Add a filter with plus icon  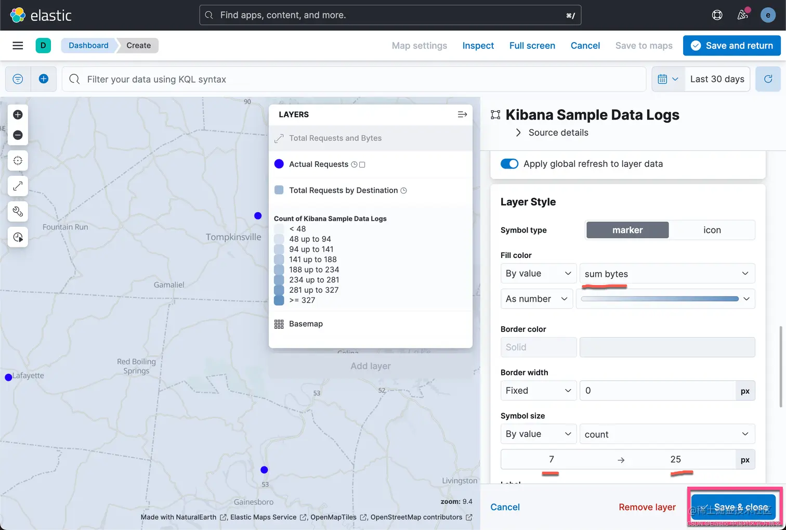[x=44, y=79]
